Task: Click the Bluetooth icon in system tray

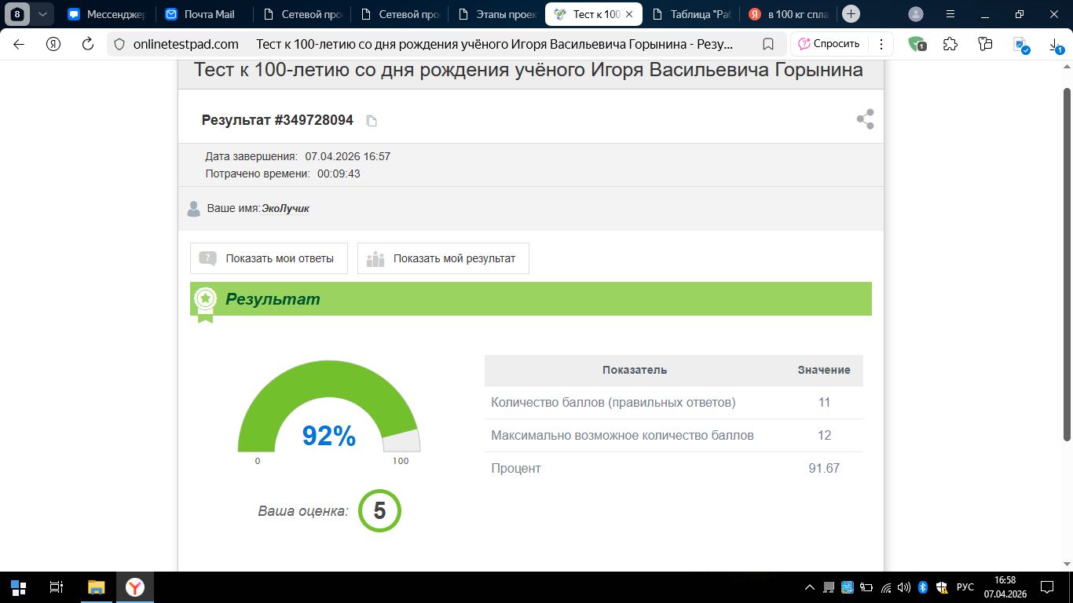Action: pyautogui.click(x=923, y=587)
